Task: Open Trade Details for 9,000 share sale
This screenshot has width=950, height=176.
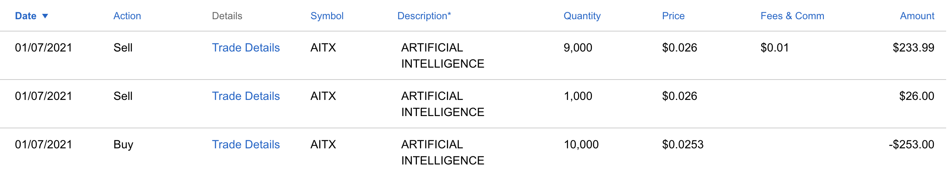Action: 246,48
